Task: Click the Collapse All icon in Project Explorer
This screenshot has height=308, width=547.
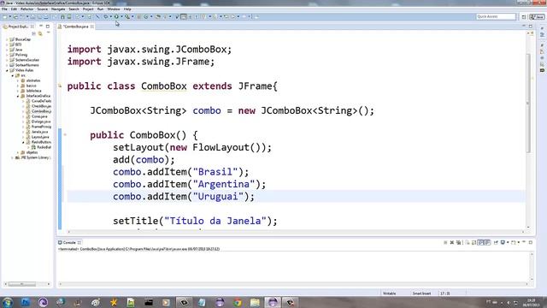Action: tap(34, 33)
